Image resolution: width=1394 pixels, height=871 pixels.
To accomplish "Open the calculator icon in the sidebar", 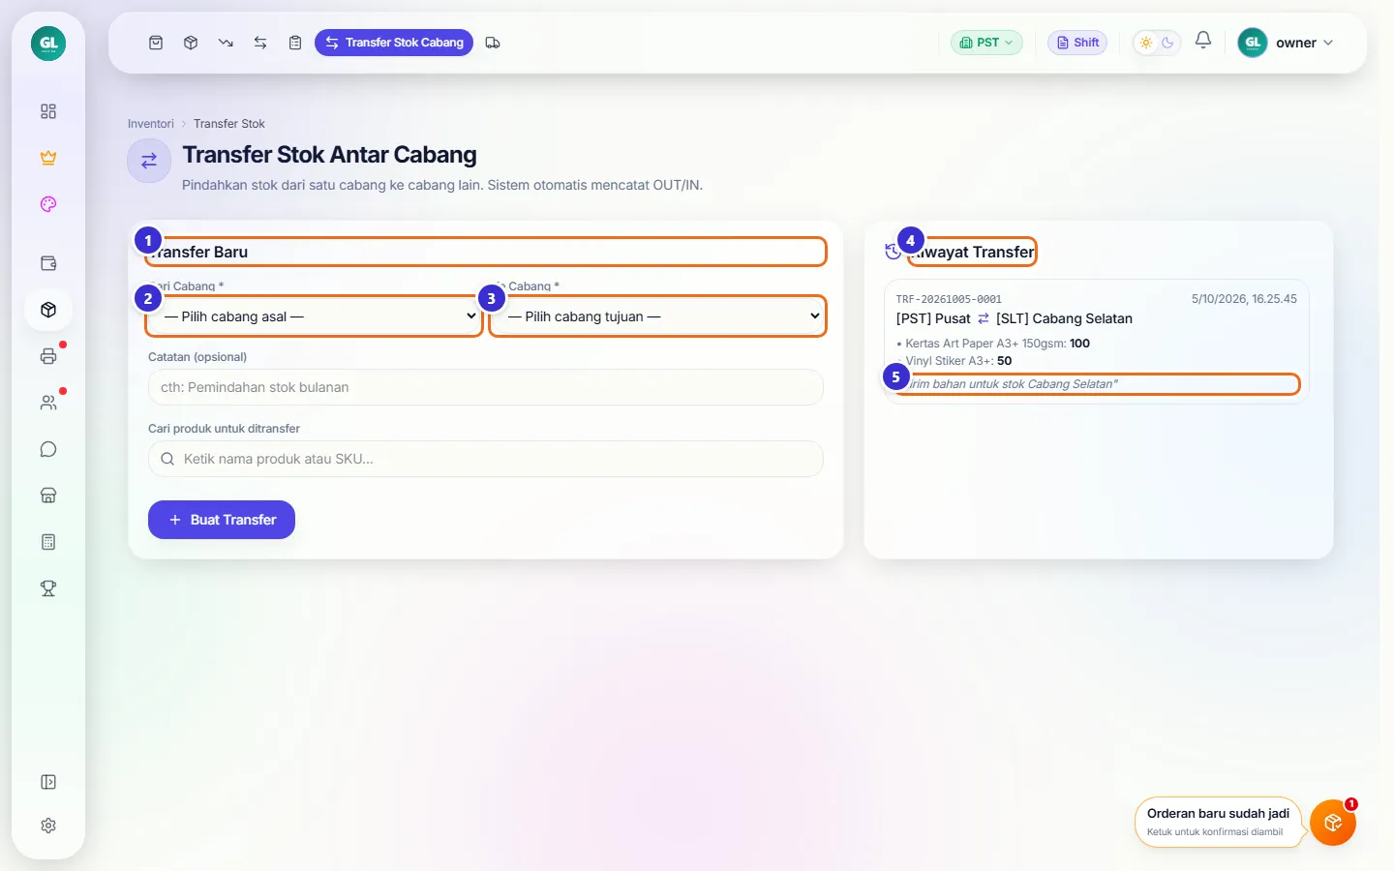I will pos(48,542).
